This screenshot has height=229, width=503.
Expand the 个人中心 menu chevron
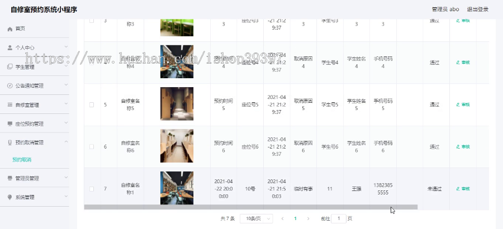(x=66, y=47)
